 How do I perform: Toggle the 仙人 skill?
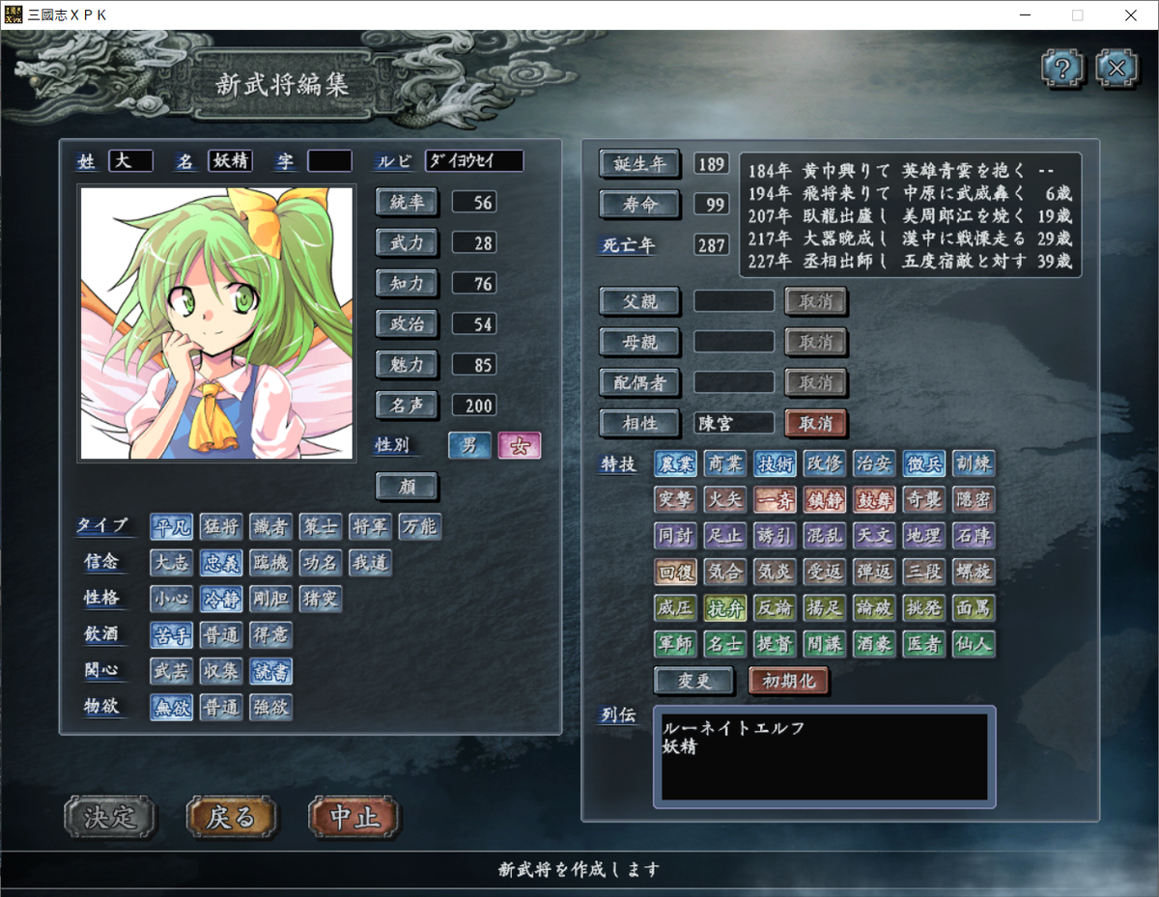click(974, 644)
